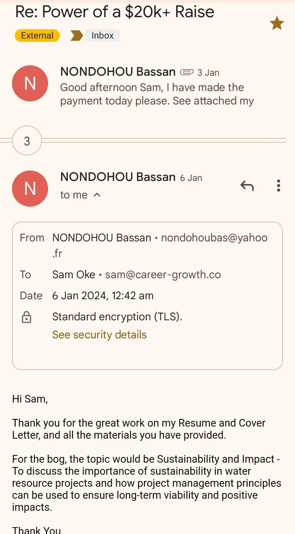295x534 pixels.
Task: Open the three-dot more options menu
Action: pos(278,185)
